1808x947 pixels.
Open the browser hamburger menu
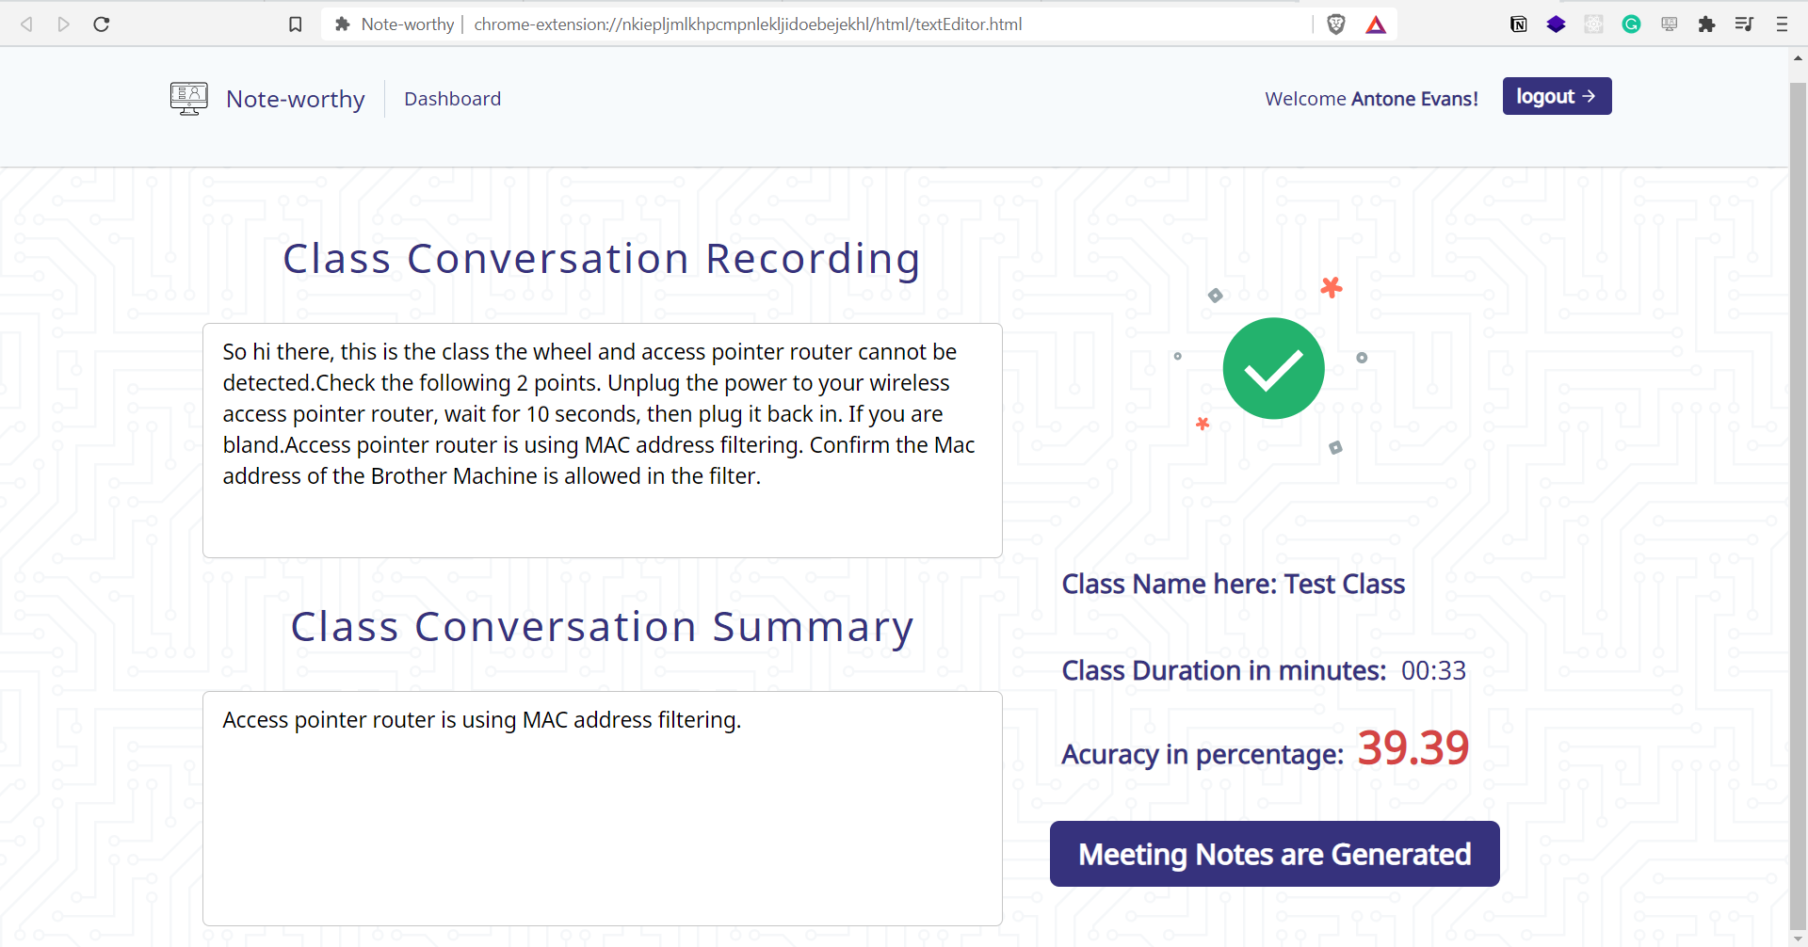pos(1782,24)
